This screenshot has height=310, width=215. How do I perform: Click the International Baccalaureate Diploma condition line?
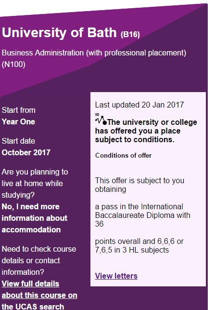click(142, 216)
